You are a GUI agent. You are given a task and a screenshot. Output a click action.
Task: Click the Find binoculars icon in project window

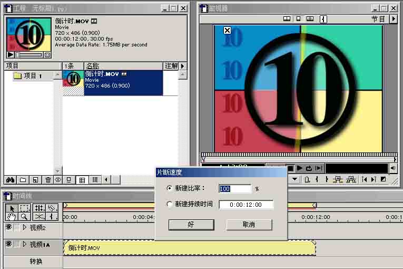pos(11,180)
